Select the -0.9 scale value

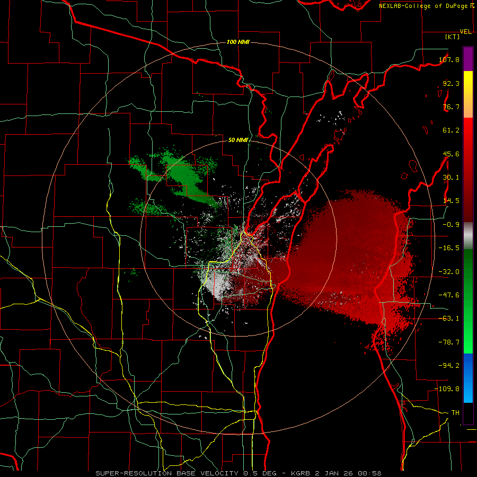(451, 225)
